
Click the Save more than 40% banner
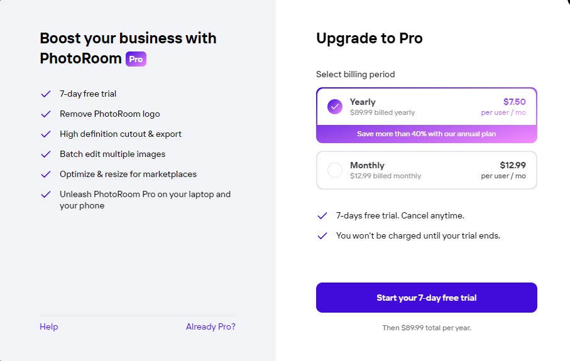coord(426,134)
